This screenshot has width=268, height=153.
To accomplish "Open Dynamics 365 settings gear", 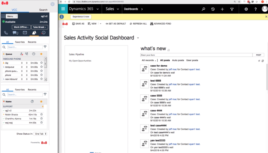I will pos(246,9).
